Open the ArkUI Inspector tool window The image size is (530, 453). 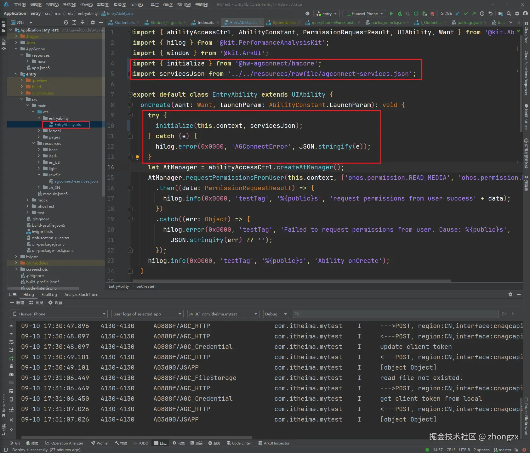(x=274, y=443)
